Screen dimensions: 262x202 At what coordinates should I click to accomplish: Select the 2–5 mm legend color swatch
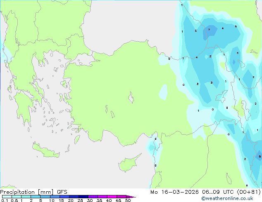tap(36, 197)
